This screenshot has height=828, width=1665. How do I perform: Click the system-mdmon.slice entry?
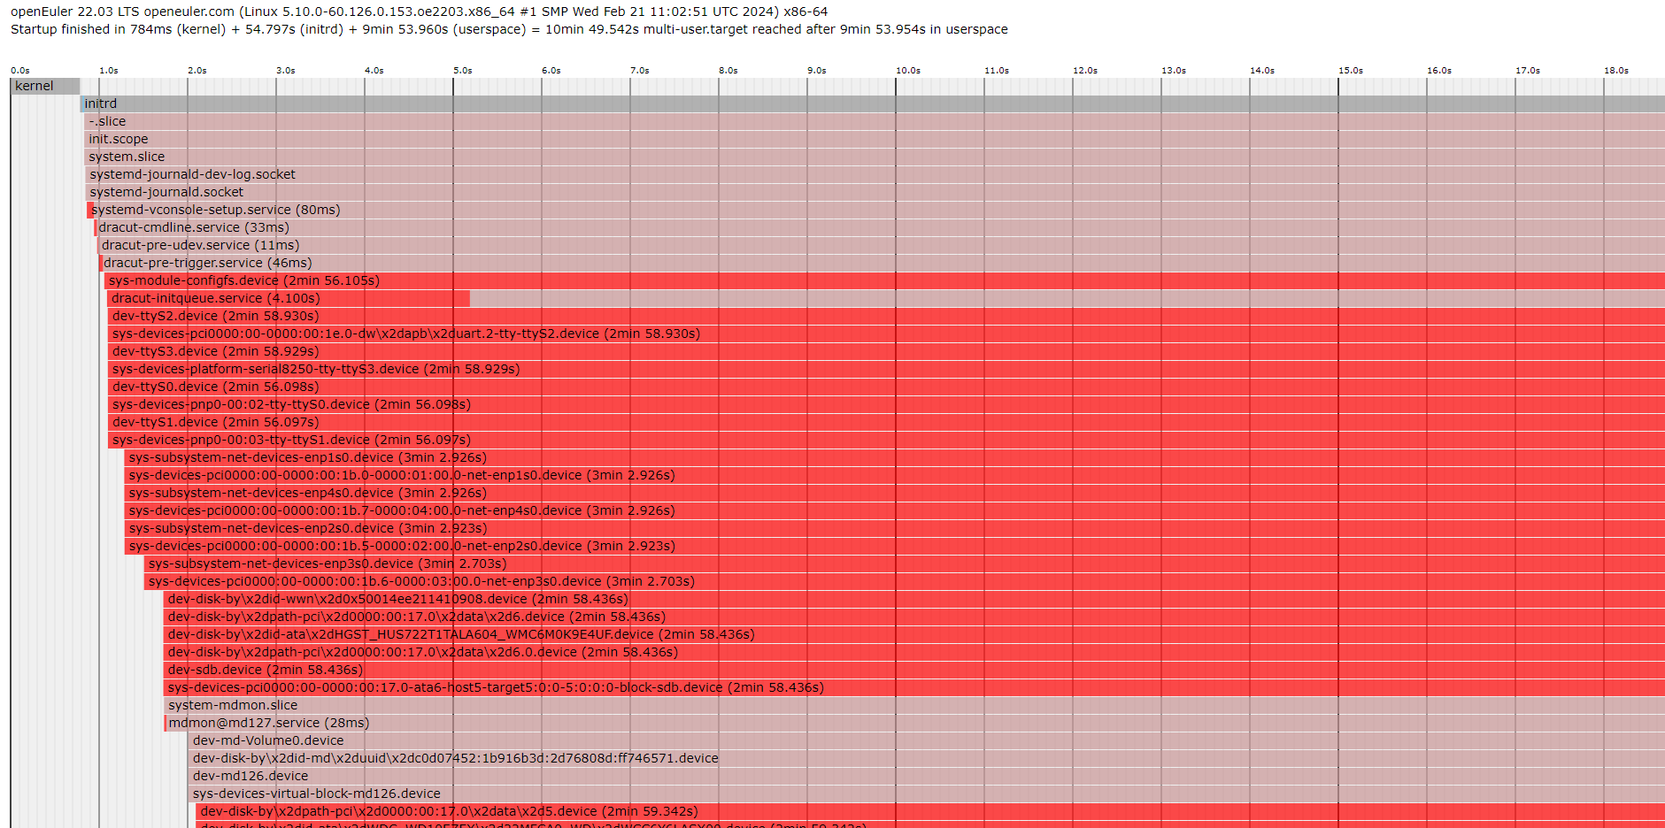tap(233, 705)
